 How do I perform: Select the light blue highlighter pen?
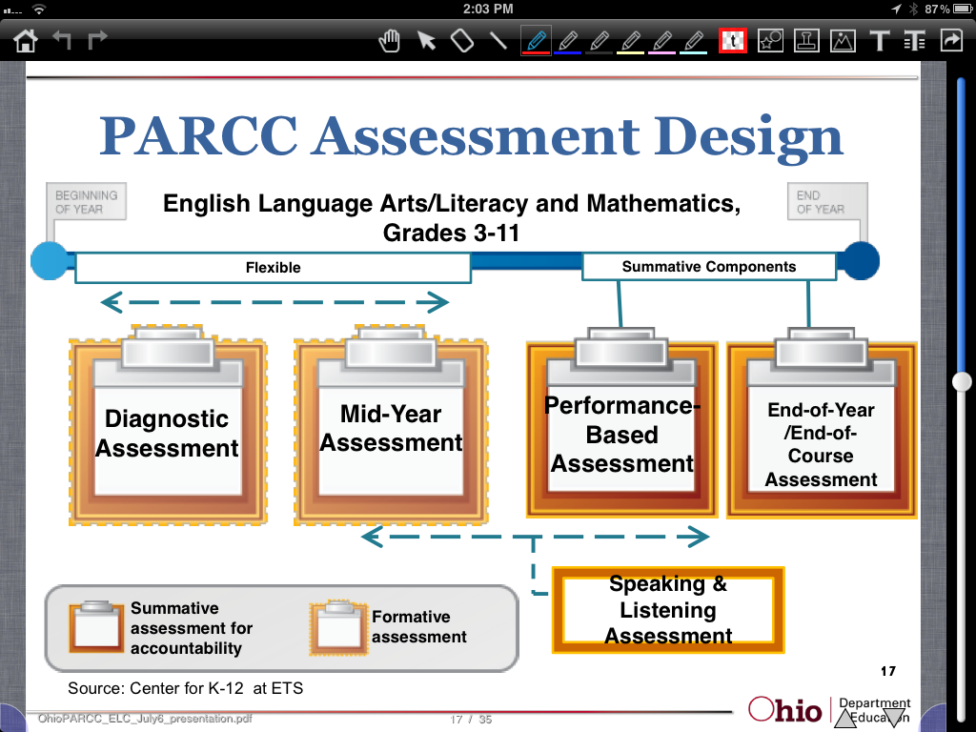pos(694,42)
